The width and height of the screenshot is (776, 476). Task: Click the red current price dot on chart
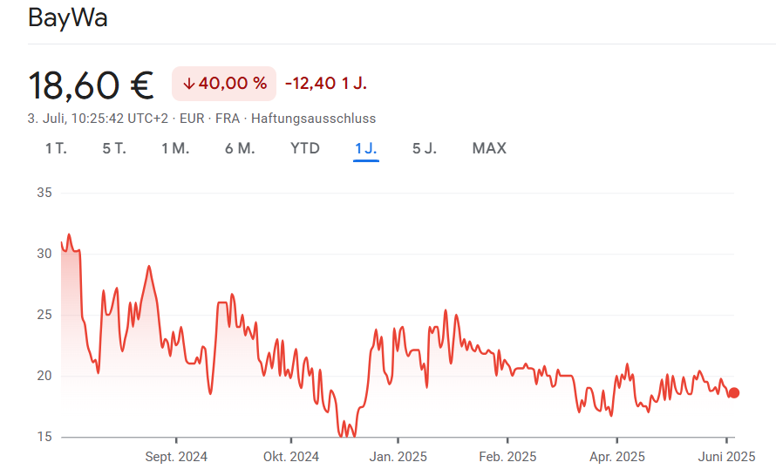734,393
